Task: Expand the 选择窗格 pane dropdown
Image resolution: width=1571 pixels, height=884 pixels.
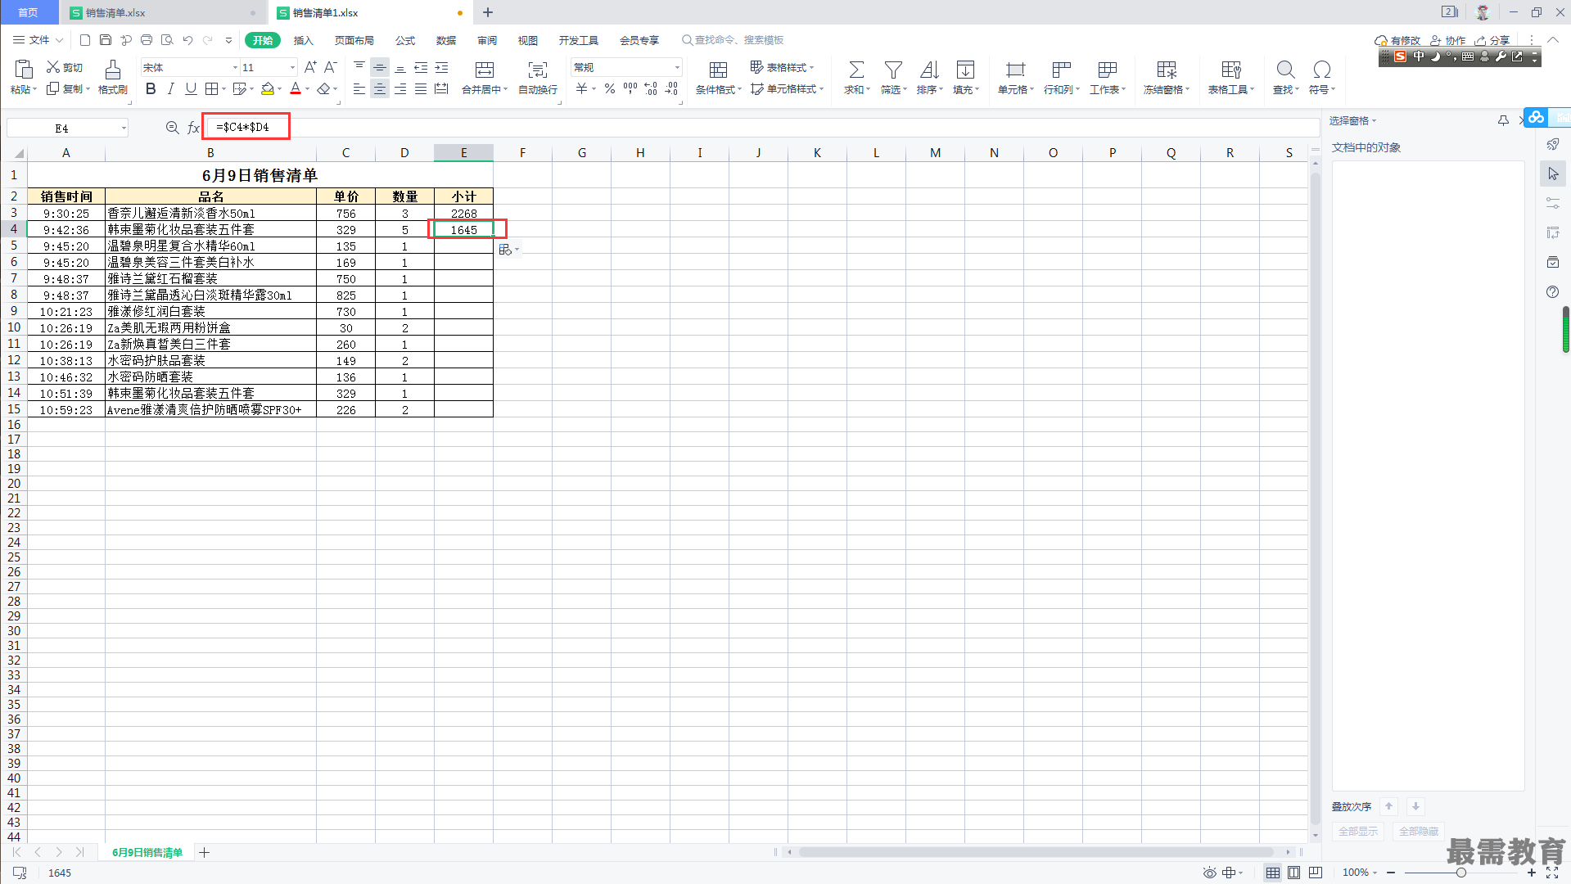Action: (1375, 121)
